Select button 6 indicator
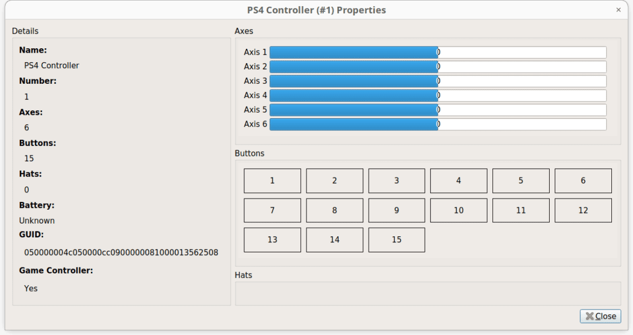633x335 pixels. click(583, 181)
